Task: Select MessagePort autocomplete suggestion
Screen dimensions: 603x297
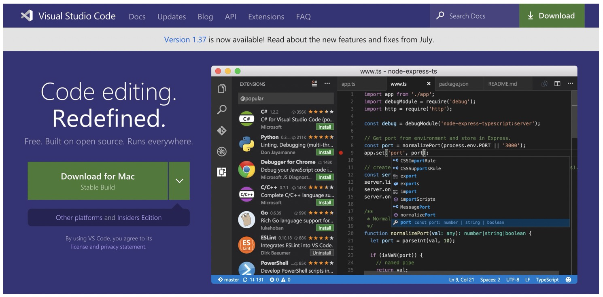Action: pos(480,207)
